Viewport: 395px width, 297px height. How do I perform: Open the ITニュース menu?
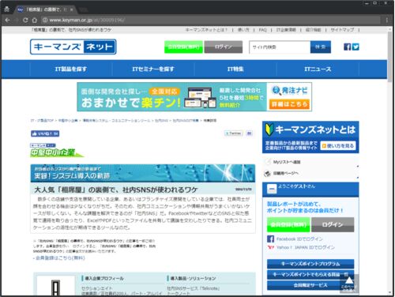click(318, 70)
